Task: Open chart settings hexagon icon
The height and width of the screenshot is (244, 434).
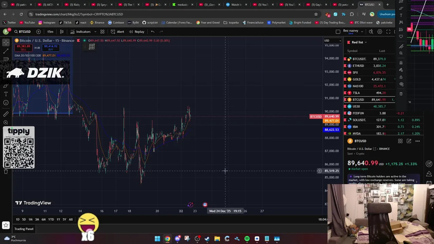Action: 380,32
